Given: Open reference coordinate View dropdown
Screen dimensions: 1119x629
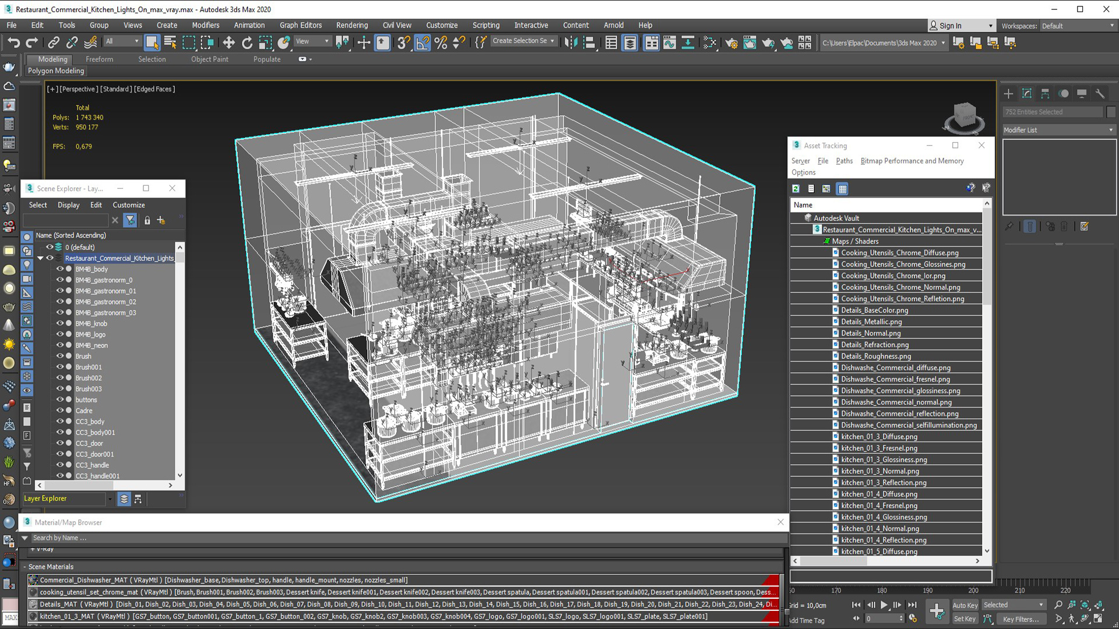Looking at the screenshot, I should [312, 41].
